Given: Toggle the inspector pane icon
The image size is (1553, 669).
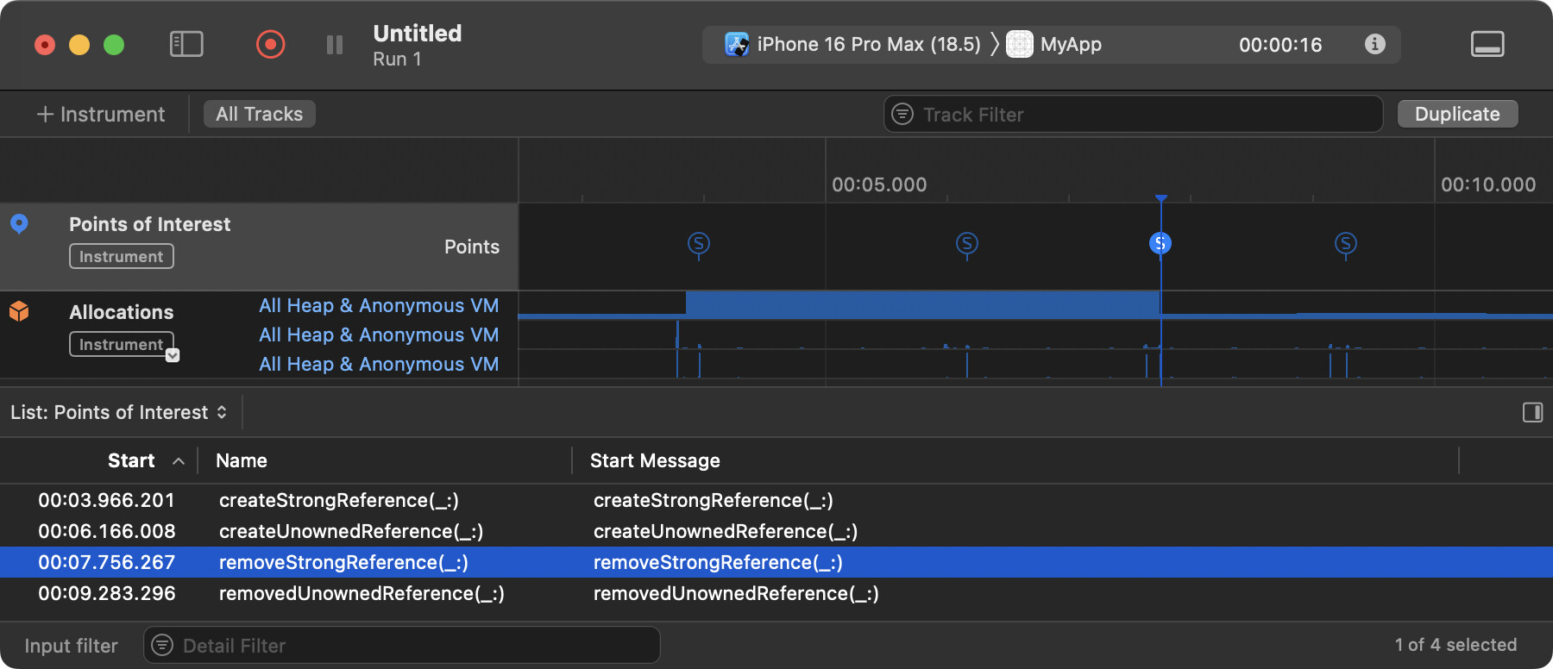Looking at the screenshot, I should pyautogui.click(x=1532, y=412).
